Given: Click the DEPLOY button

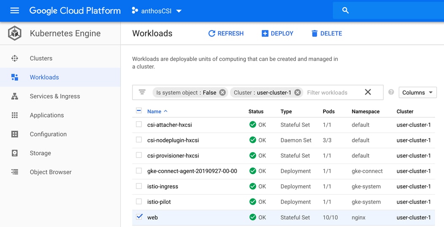Looking at the screenshot, I should [x=278, y=33].
